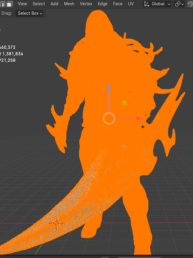The width and height of the screenshot is (193, 258).
Task: Click the 460,372 statistics value
Action: 8,47
